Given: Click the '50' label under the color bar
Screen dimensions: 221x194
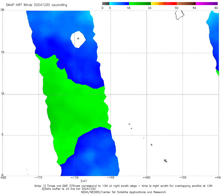Looking at the screenshot, I should tap(177, 8).
